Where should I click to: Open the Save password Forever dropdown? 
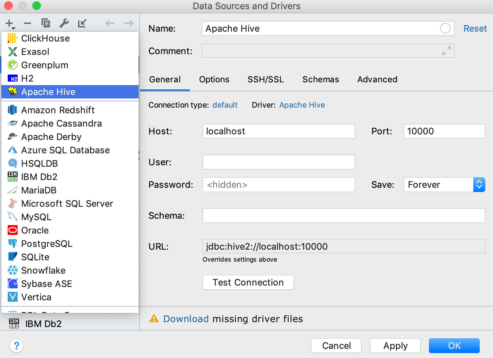[444, 185]
